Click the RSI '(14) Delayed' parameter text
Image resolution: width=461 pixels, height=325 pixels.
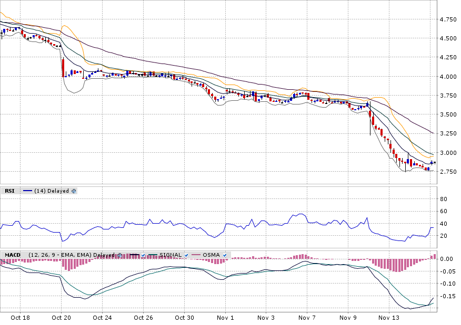click(52, 191)
